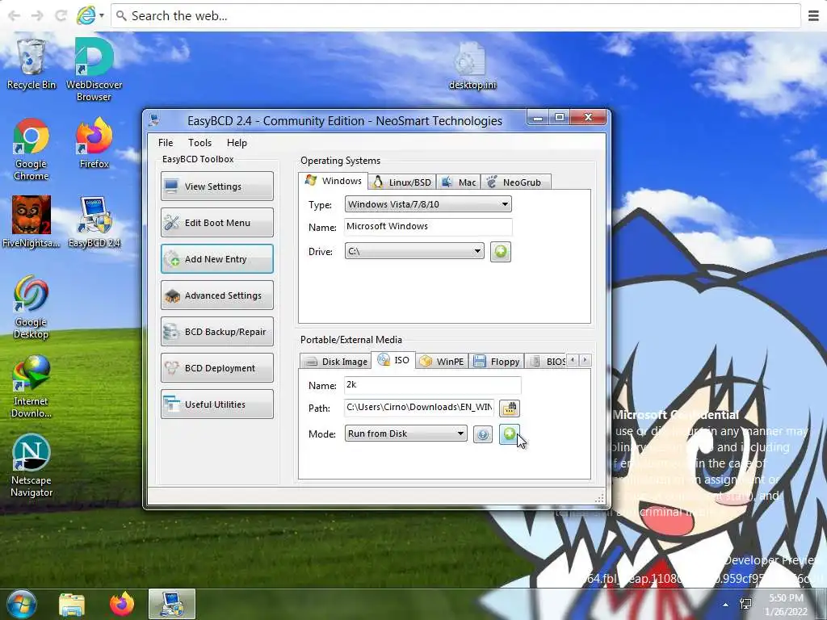The image size is (827, 620).
Task: Switch to the Linux/BSD tab
Action: tap(402, 182)
